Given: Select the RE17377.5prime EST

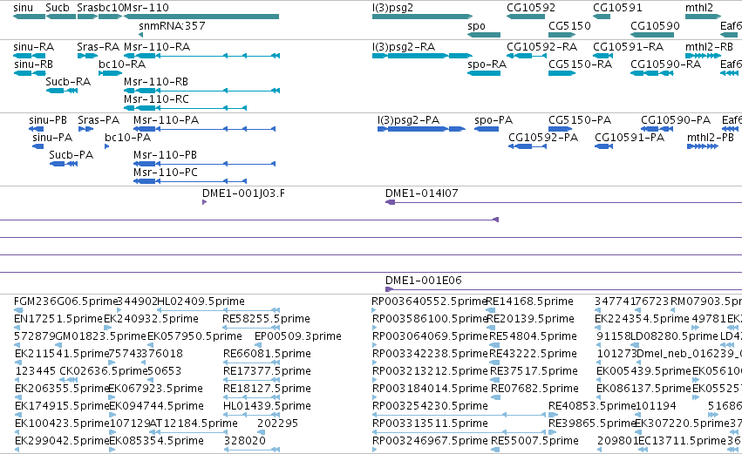Looking at the screenshot, I should [251, 380].
